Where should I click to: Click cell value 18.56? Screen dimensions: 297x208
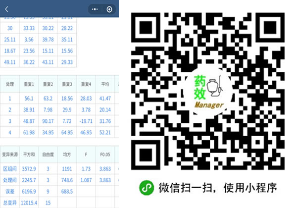(67, 99)
